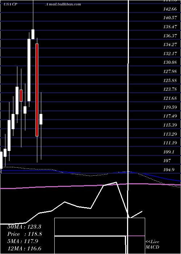This screenshot has height=254, width=181.
Task: Click the 109.1 price axis label
Action: (169, 152)
